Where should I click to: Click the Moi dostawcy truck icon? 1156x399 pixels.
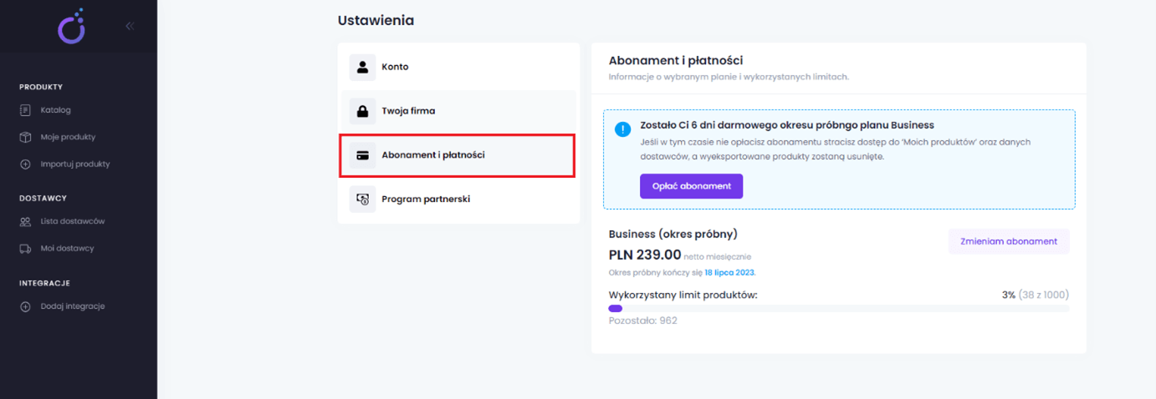click(25, 249)
